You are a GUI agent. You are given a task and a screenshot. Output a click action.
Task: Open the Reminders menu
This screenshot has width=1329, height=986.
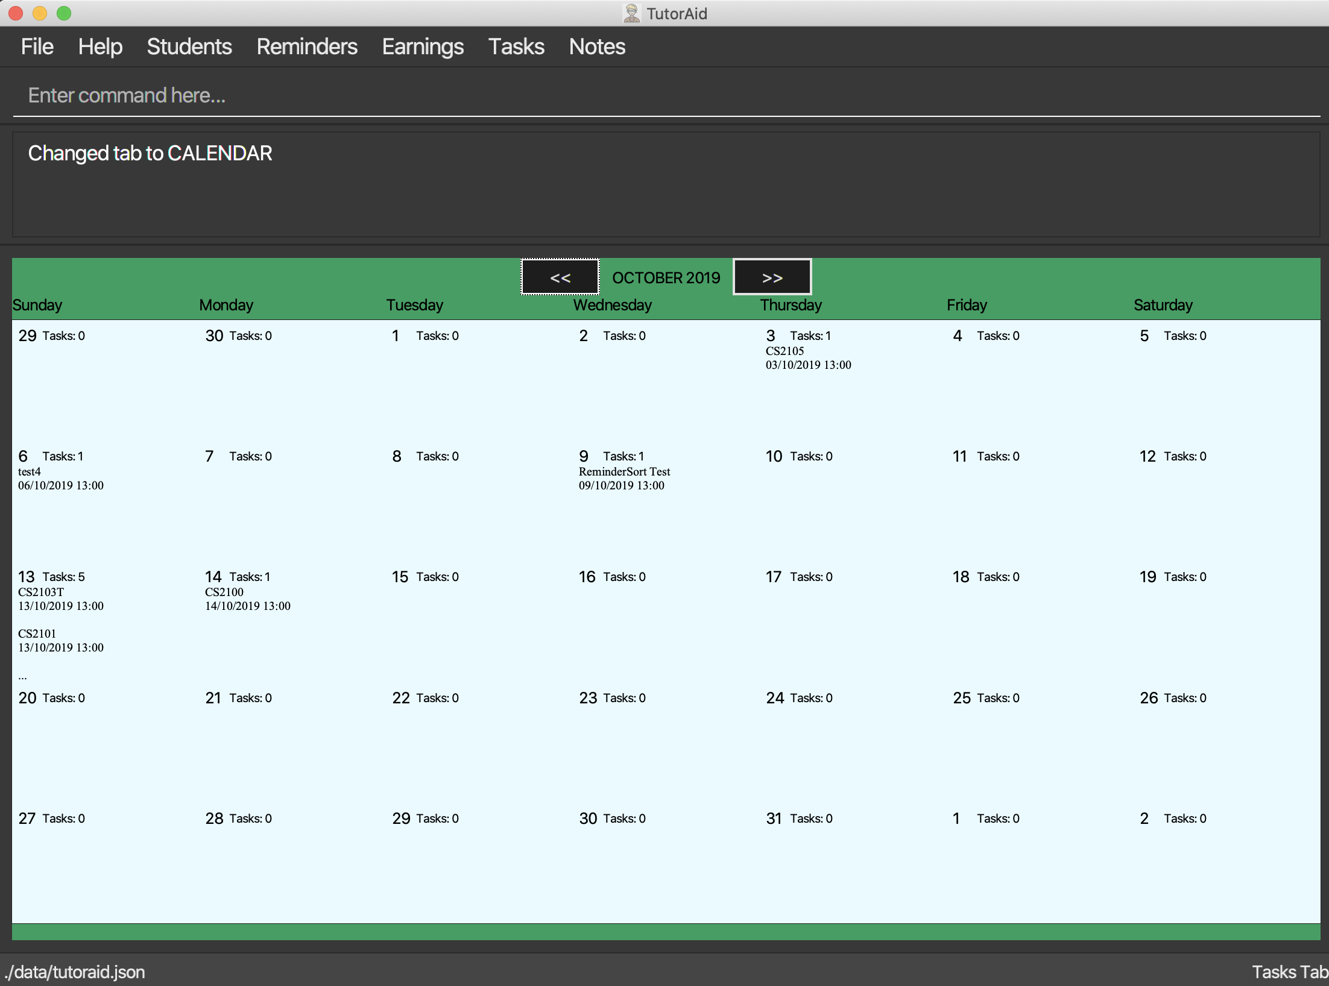pyautogui.click(x=307, y=46)
